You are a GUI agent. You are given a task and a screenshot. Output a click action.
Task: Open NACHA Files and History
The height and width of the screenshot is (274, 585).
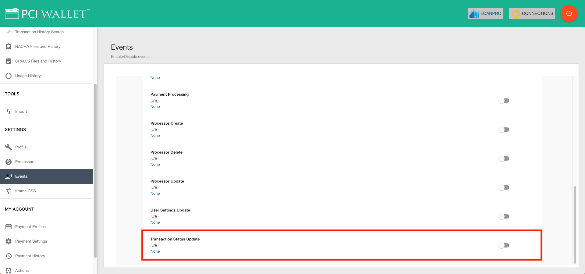(x=46, y=46)
